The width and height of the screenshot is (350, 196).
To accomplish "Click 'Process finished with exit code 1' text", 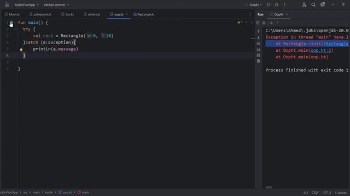I will pos(307,70).
